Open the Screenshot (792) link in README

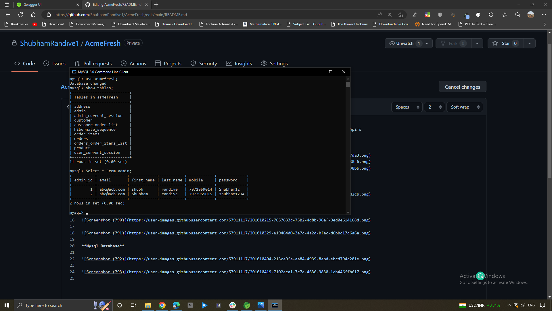105,259
